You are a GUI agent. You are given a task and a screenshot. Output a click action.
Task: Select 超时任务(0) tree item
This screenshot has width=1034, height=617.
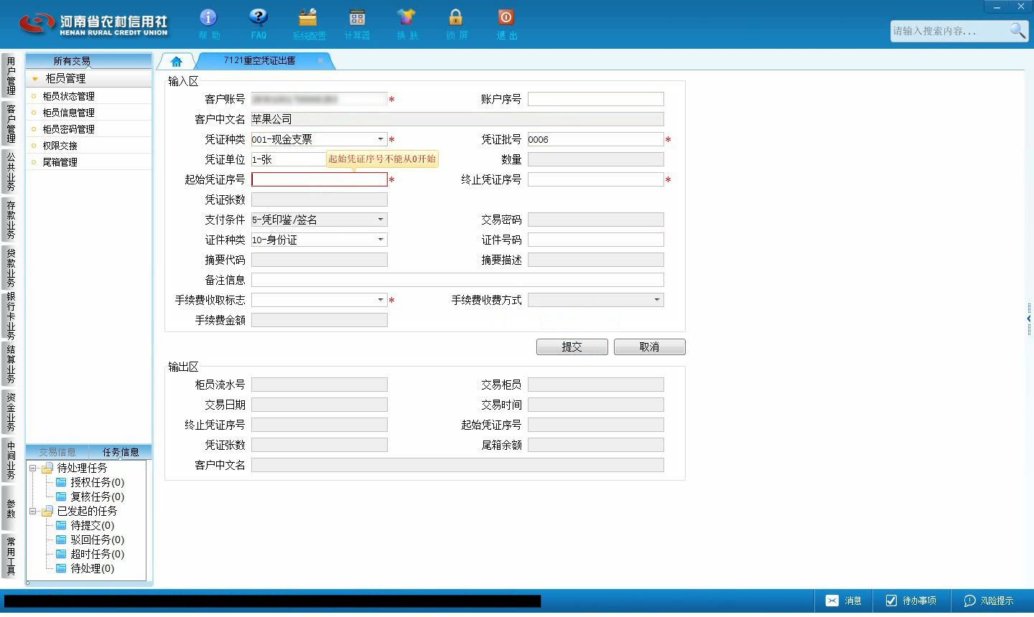(x=90, y=554)
